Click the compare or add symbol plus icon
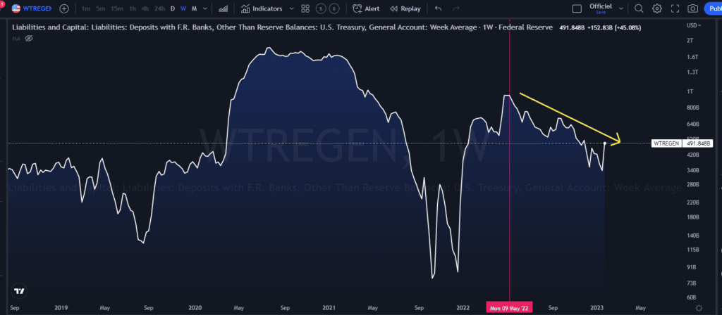The width and height of the screenshot is (722, 315). click(x=64, y=8)
